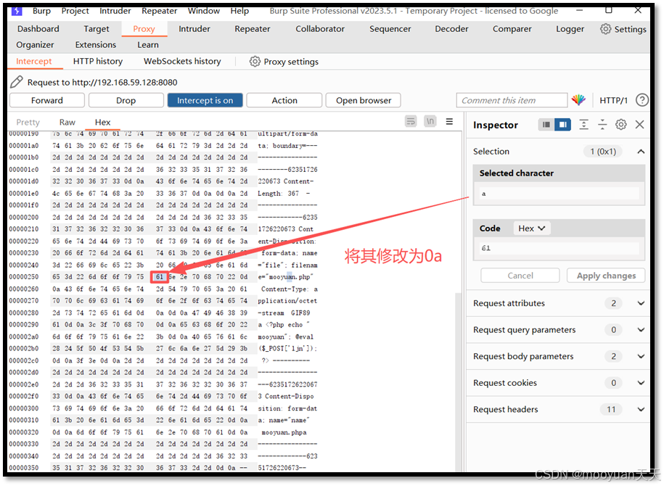Viewport: 664px width, 486px height.
Task: Click the Request headers count 11
Action: (x=611, y=409)
